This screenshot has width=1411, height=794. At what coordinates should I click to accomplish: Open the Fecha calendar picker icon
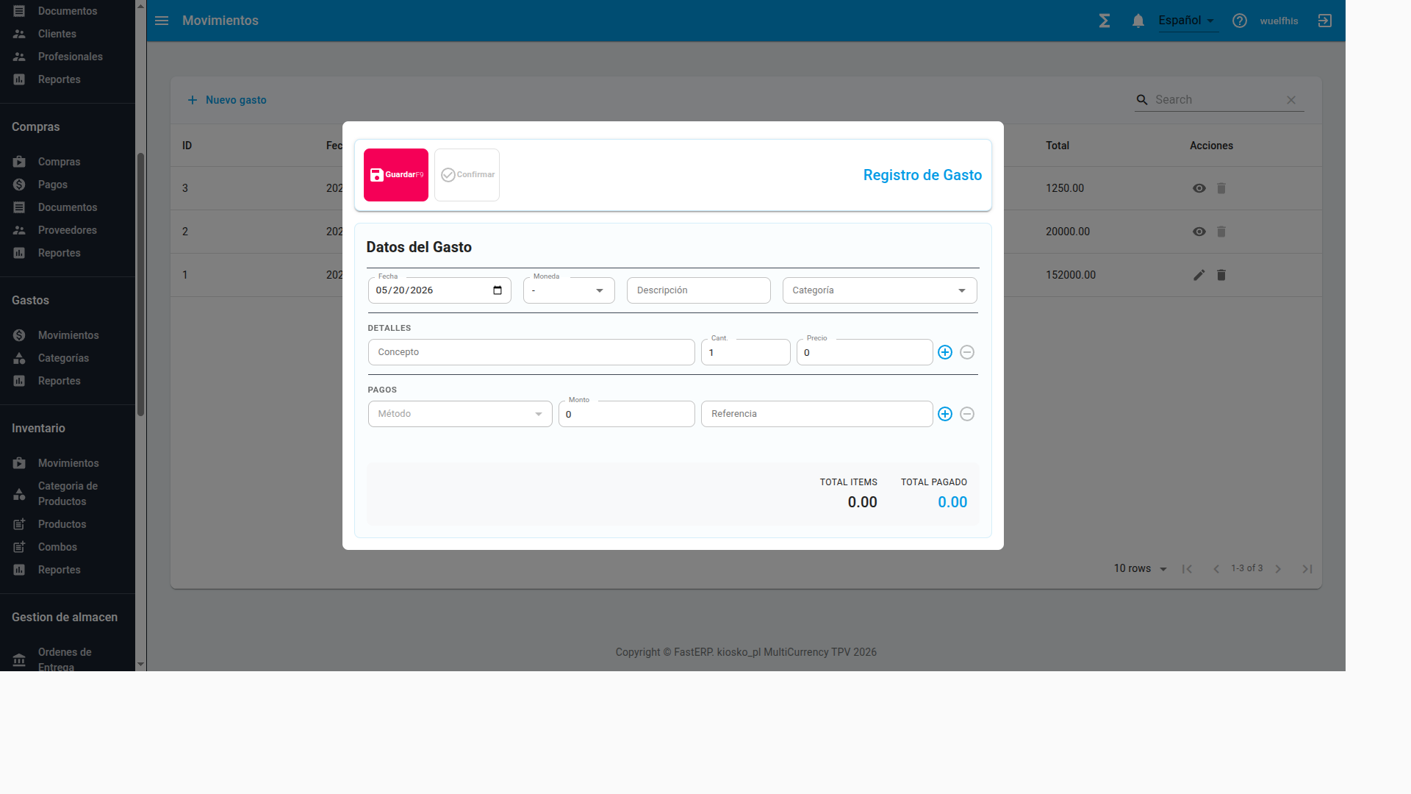click(x=498, y=290)
